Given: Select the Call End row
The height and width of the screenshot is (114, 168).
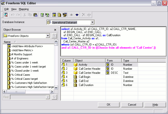Looking at the screenshot, I should click(99, 81).
